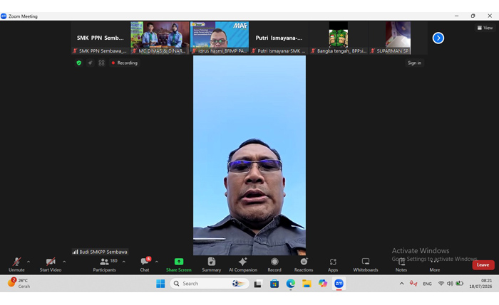Start recording with the Record button

click(x=274, y=264)
